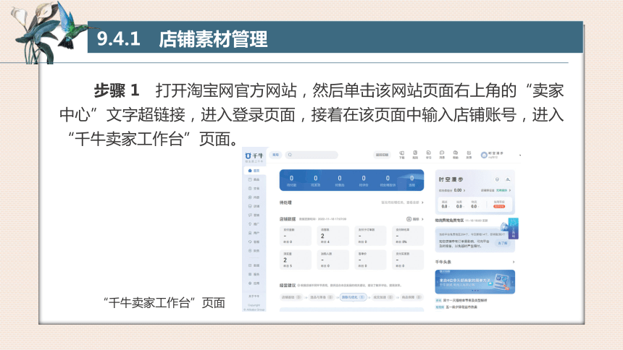Open 内容 in the Qianniu sidebar
Screen dimensions: 623x350
point(254,197)
